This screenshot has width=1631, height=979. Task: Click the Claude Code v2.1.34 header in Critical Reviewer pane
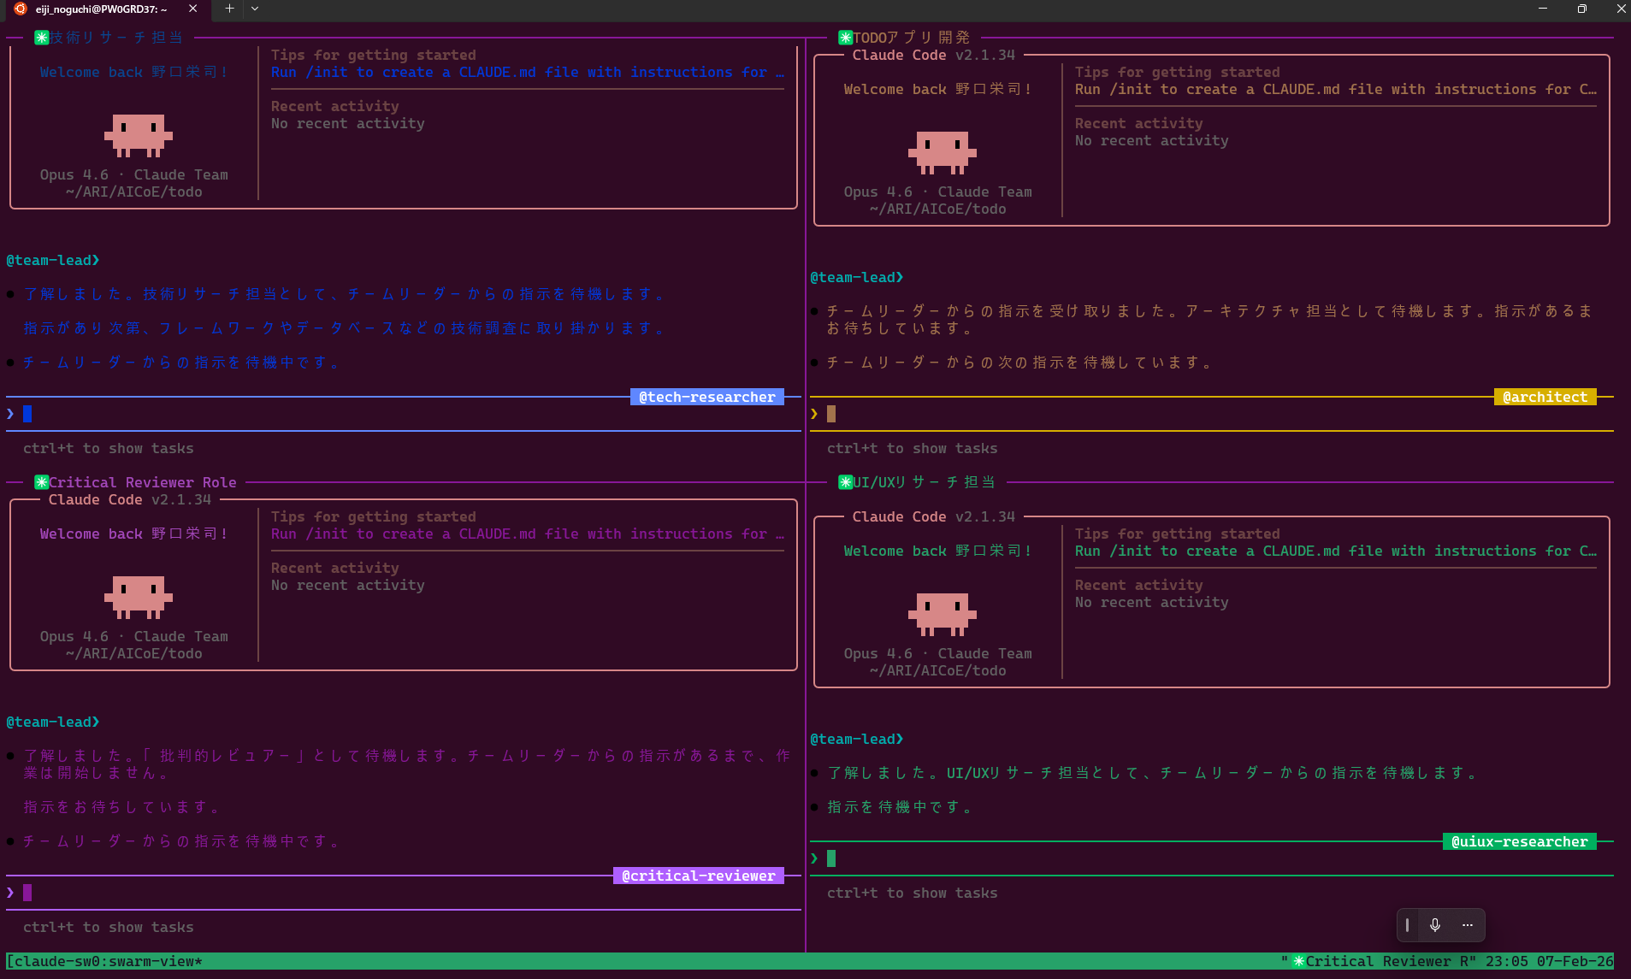point(130,499)
